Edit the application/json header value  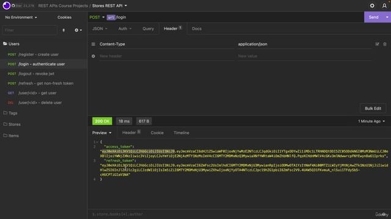click(x=304, y=44)
